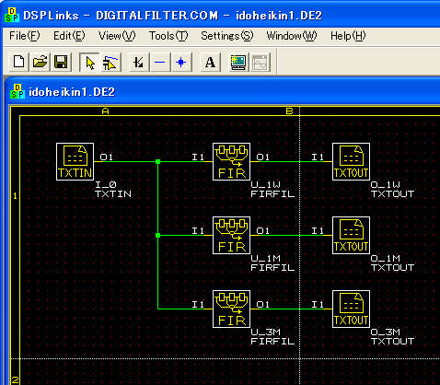Click the monitor run simulation icon

pos(238,63)
